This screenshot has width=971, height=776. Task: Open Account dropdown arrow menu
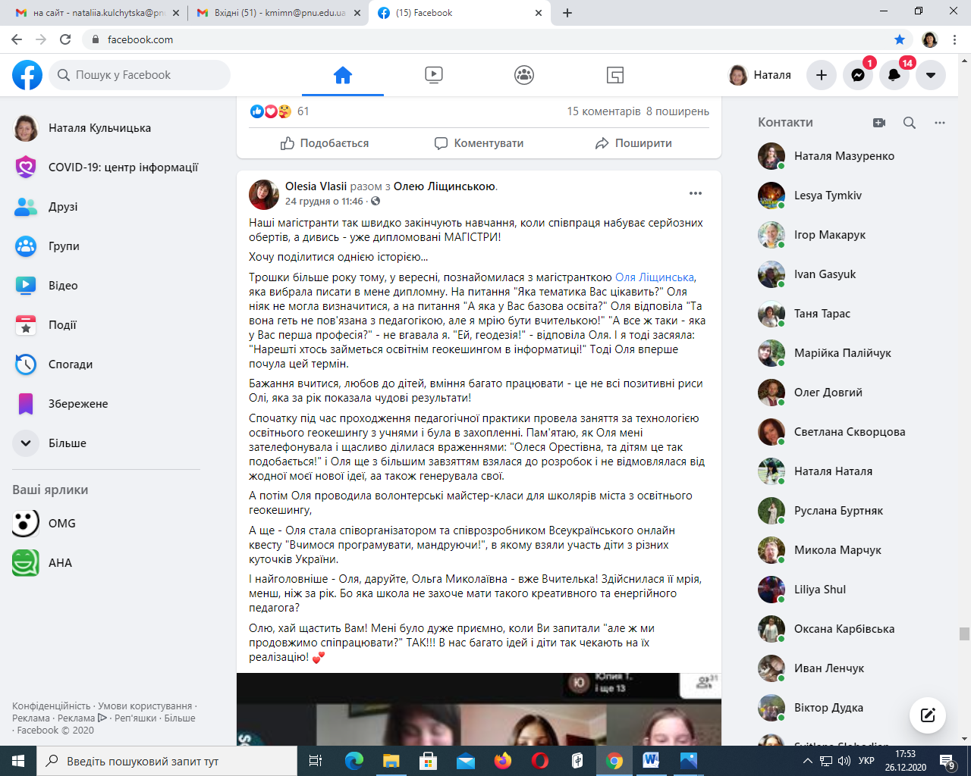pyautogui.click(x=931, y=75)
